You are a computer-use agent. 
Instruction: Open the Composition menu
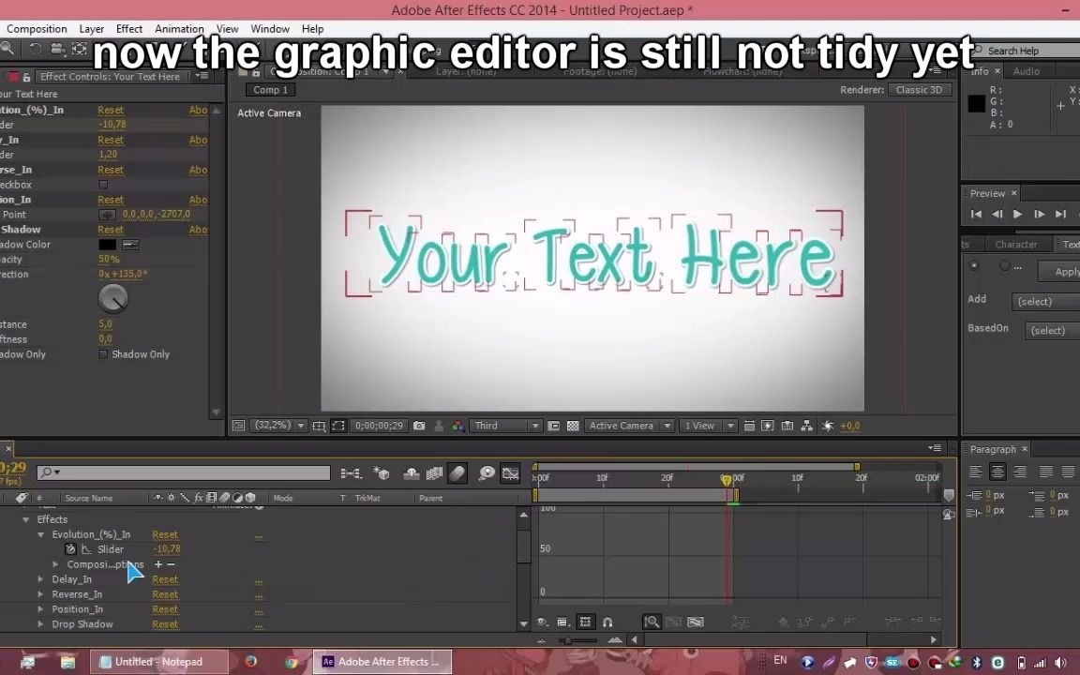tap(37, 28)
